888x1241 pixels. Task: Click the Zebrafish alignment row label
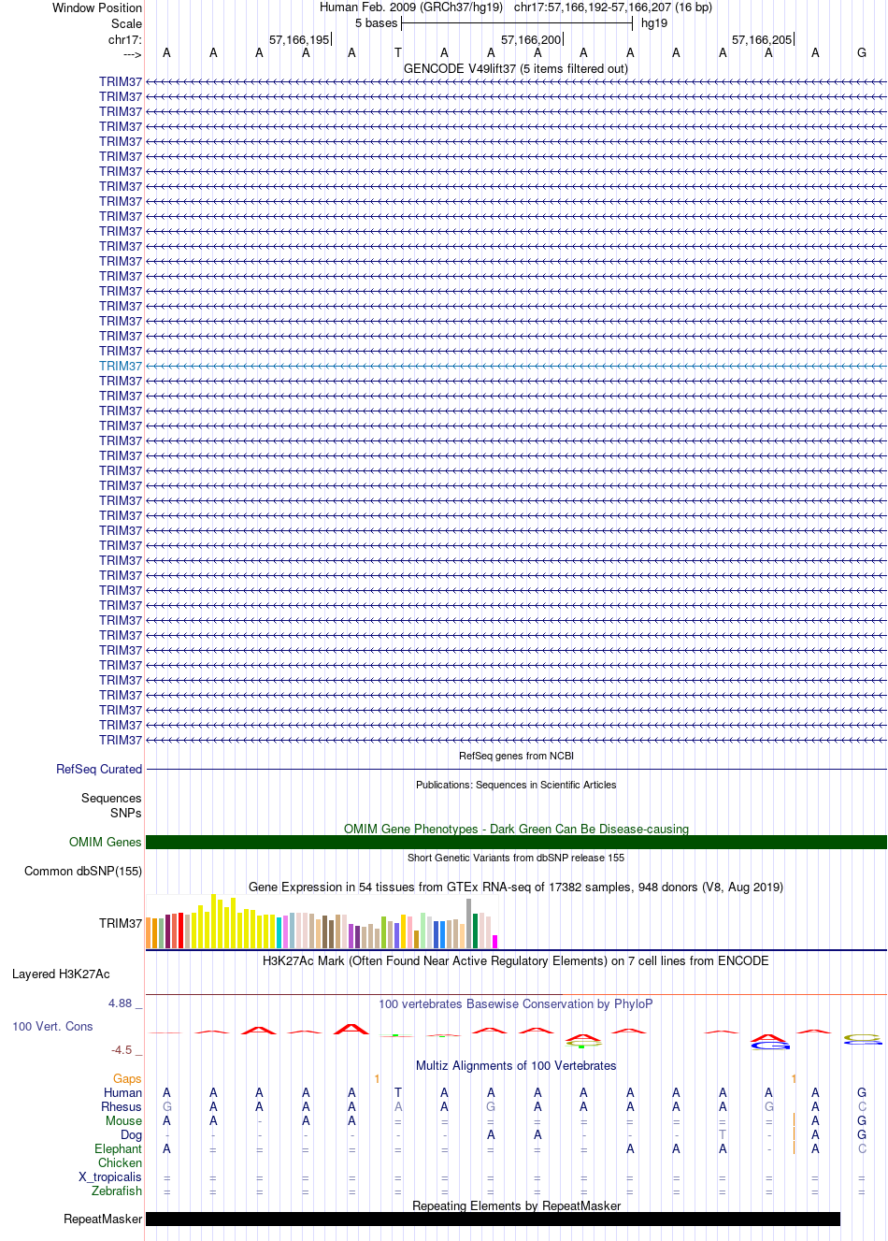[117, 1190]
